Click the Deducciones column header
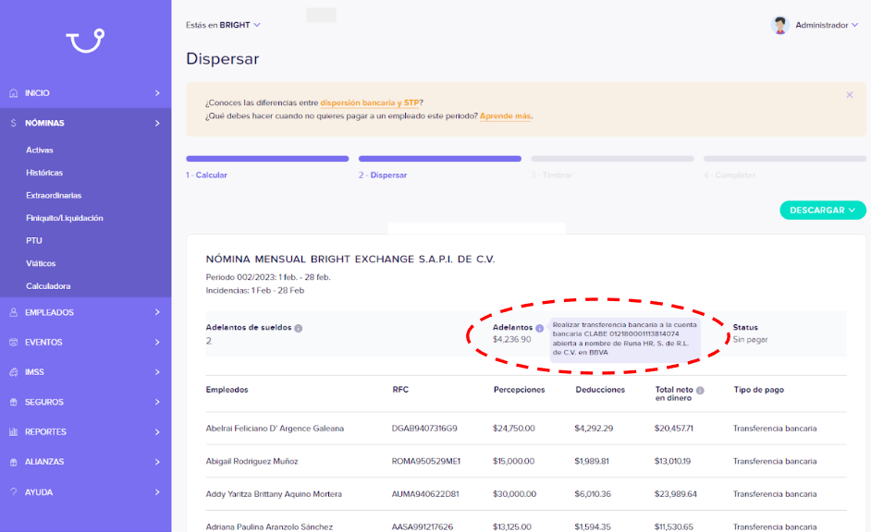 (x=600, y=390)
